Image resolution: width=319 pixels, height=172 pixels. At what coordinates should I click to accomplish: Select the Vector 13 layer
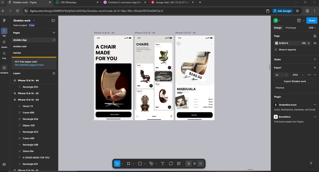click(28, 106)
